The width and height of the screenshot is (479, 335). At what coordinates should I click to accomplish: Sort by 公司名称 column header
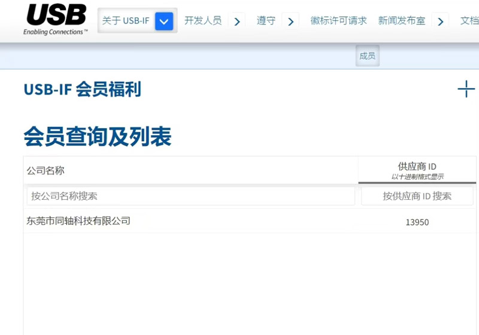click(190, 170)
